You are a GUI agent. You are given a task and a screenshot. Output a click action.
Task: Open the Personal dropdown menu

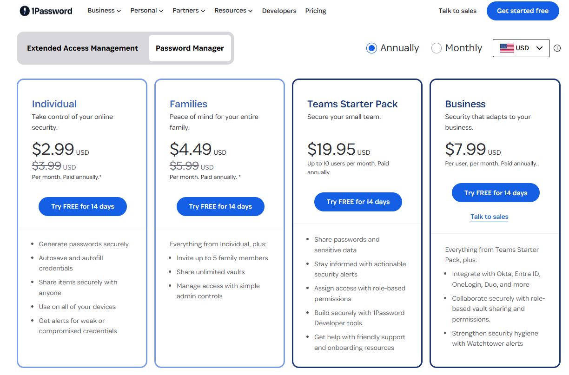click(x=146, y=10)
